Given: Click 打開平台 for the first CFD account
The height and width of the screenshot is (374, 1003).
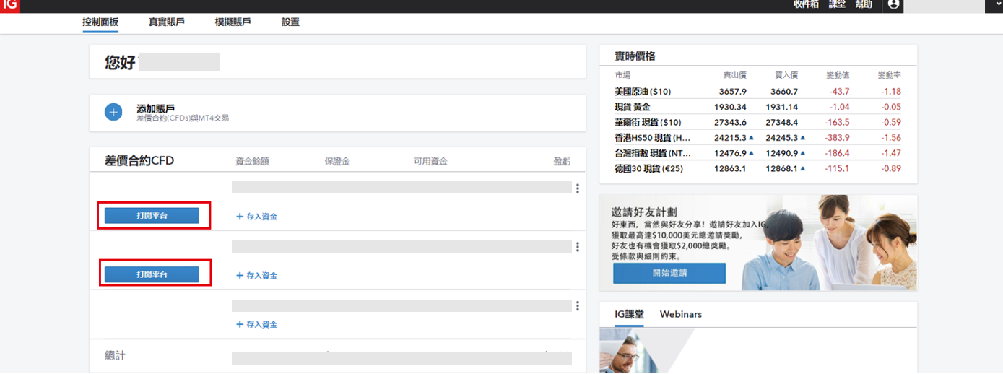Looking at the screenshot, I should [x=152, y=215].
